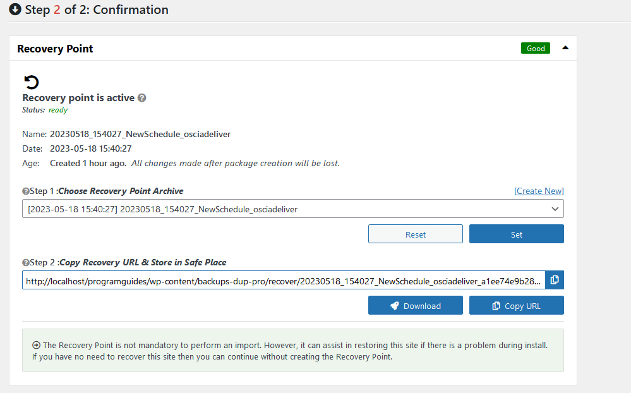Image resolution: width=631 pixels, height=393 pixels.
Task: Click the Reset button
Action: (415, 234)
